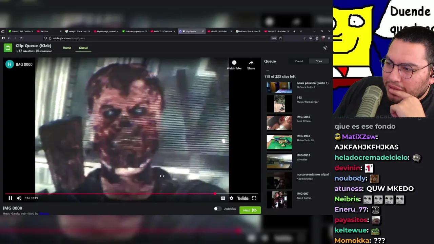Screen dimensions: 434x244
Task: Open the video on YouTube logo
Action: 243,198
